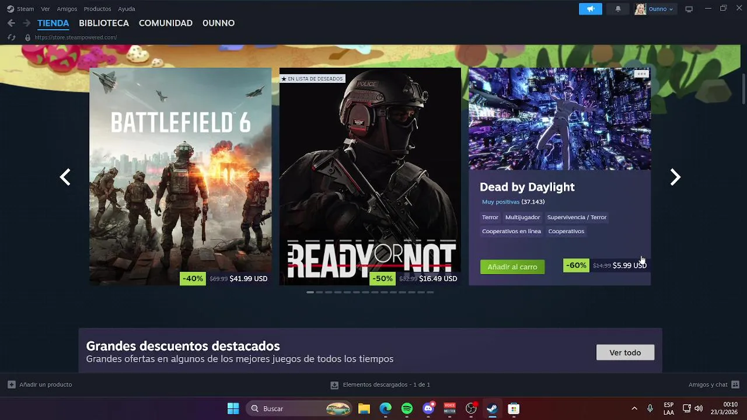Select the last carousel page indicator

tap(430, 292)
